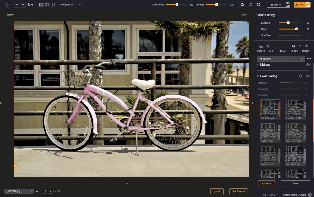Click the orange before/after split handle
This screenshot has width=314, height=197.
(15, 166)
